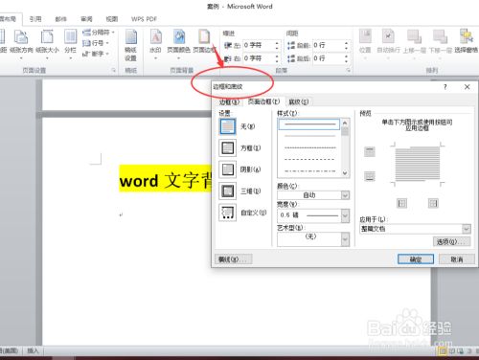Open the 引用 ribbon tab
Screen dimensions: 479x360
click(x=35, y=19)
